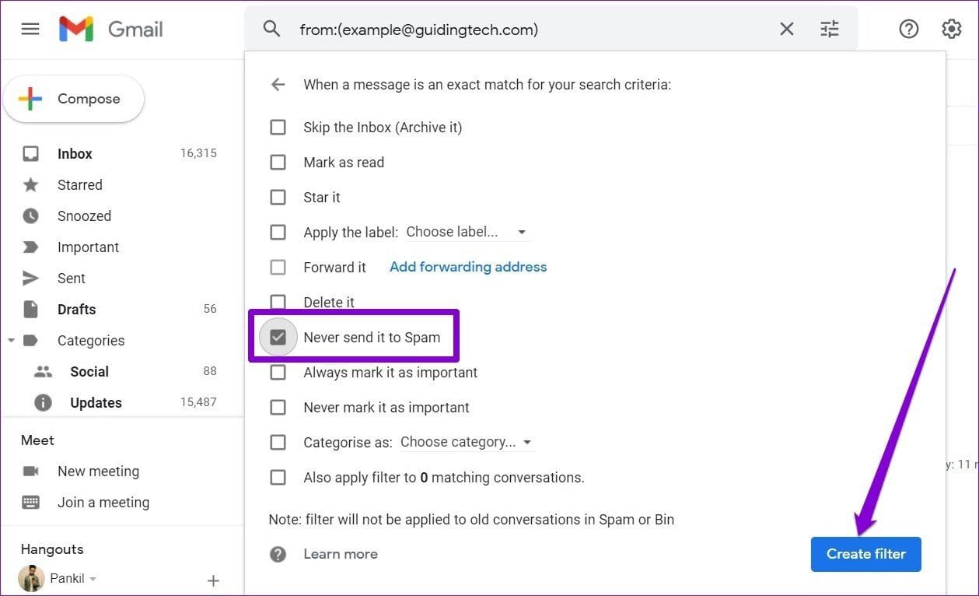Click the Drafts page icon
Screen dimensions: 979x596
(30, 310)
